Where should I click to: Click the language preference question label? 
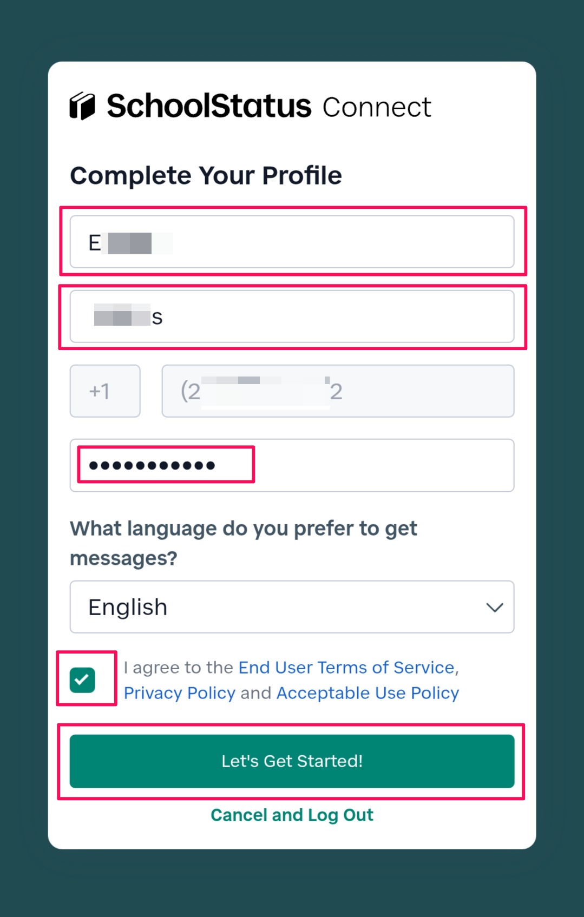[x=244, y=543]
